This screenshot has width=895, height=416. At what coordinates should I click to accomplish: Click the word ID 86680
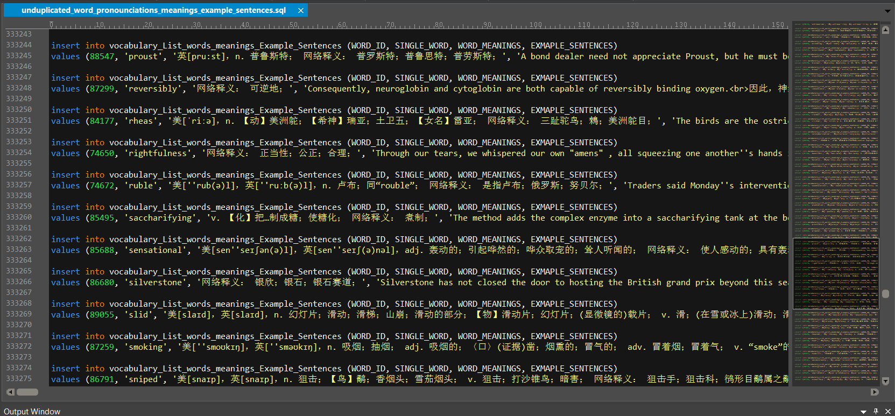point(102,283)
